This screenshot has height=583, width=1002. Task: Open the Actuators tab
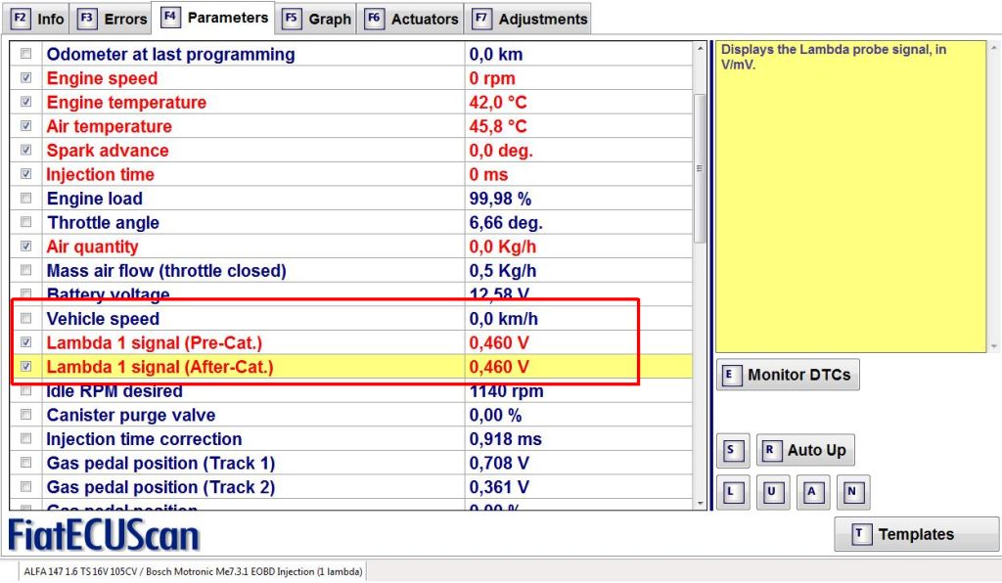click(412, 19)
